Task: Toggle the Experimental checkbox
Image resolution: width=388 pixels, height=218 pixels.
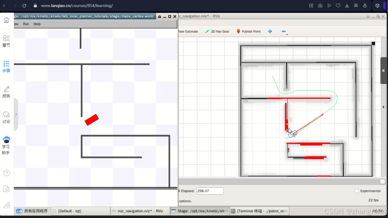Action: 357,191
